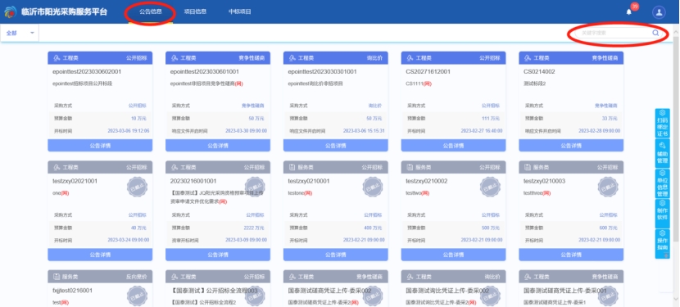
Task: Click 工程类 icon on 国泰测试磋商凭证上传-委采001 card
Action: pyautogui.click(x=528, y=277)
